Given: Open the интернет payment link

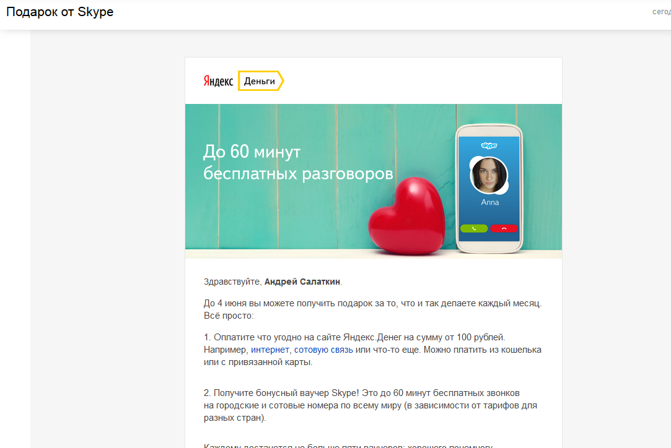Looking at the screenshot, I should click(x=270, y=350).
